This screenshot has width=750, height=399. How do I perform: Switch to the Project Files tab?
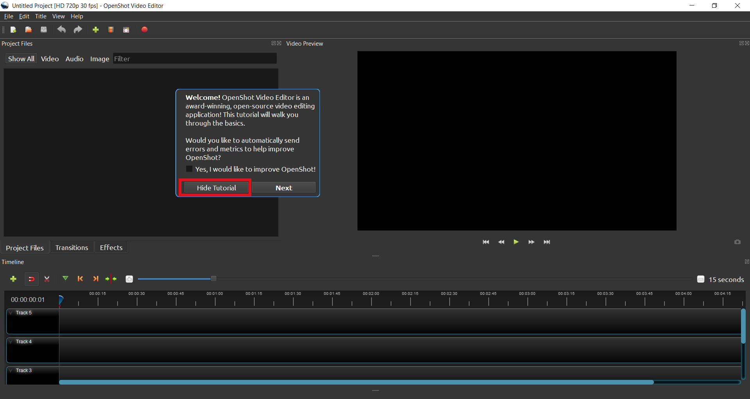pos(25,248)
